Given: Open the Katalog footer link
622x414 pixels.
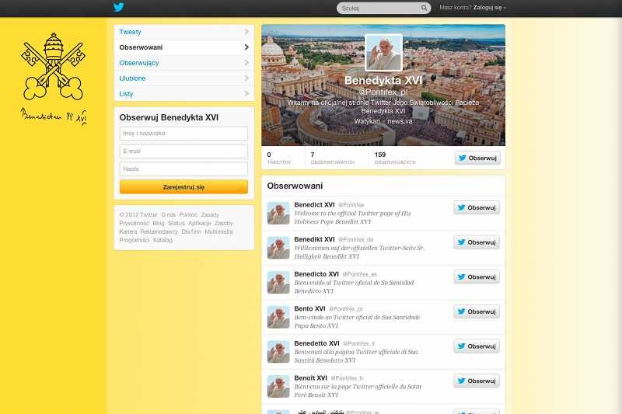Looking at the screenshot, I should coord(162,240).
